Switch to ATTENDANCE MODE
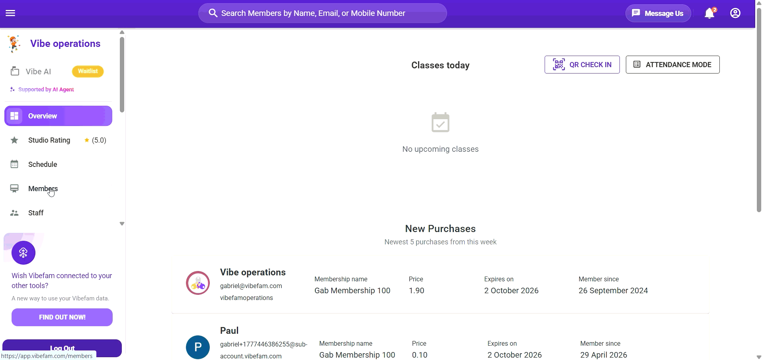The height and width of the screenshot is (360, 762). tap(672, 64)
